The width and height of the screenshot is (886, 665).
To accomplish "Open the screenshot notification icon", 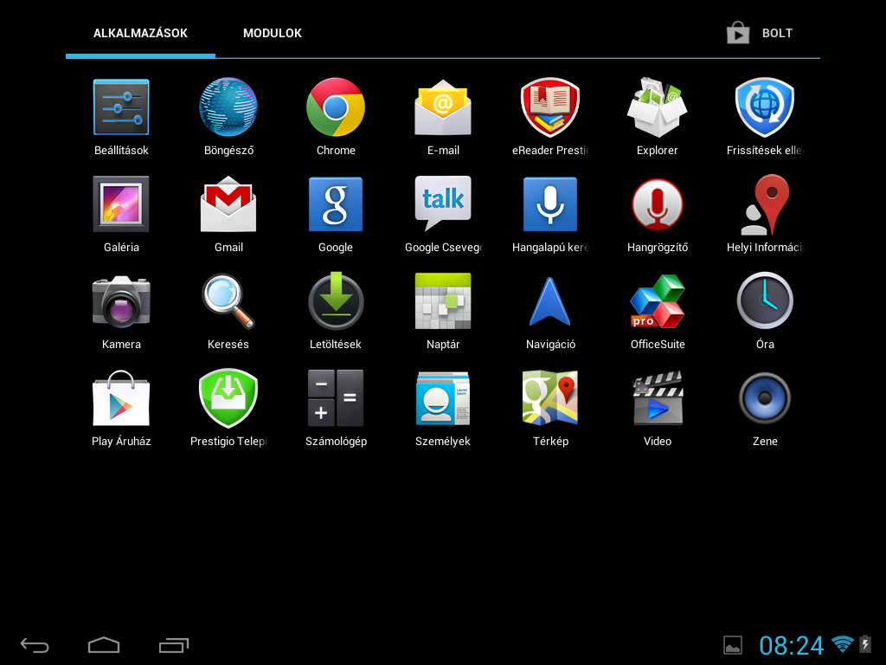I will coord(732,645).
